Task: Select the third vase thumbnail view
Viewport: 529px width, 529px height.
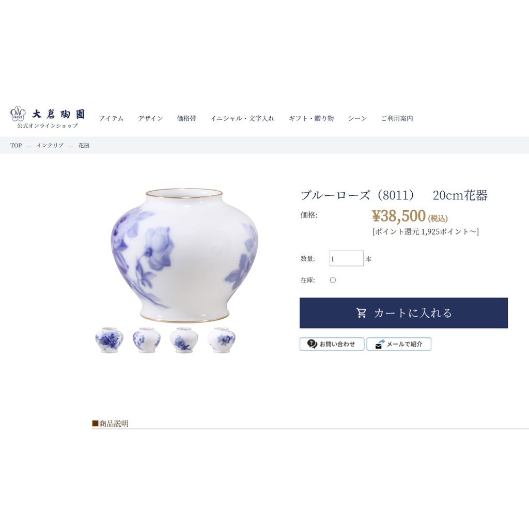Action: click(x=184, y=340)
